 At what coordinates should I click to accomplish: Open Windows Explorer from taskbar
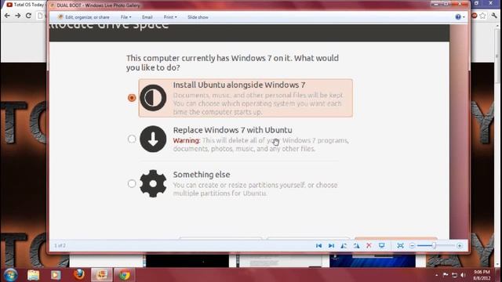coord(33,275)
